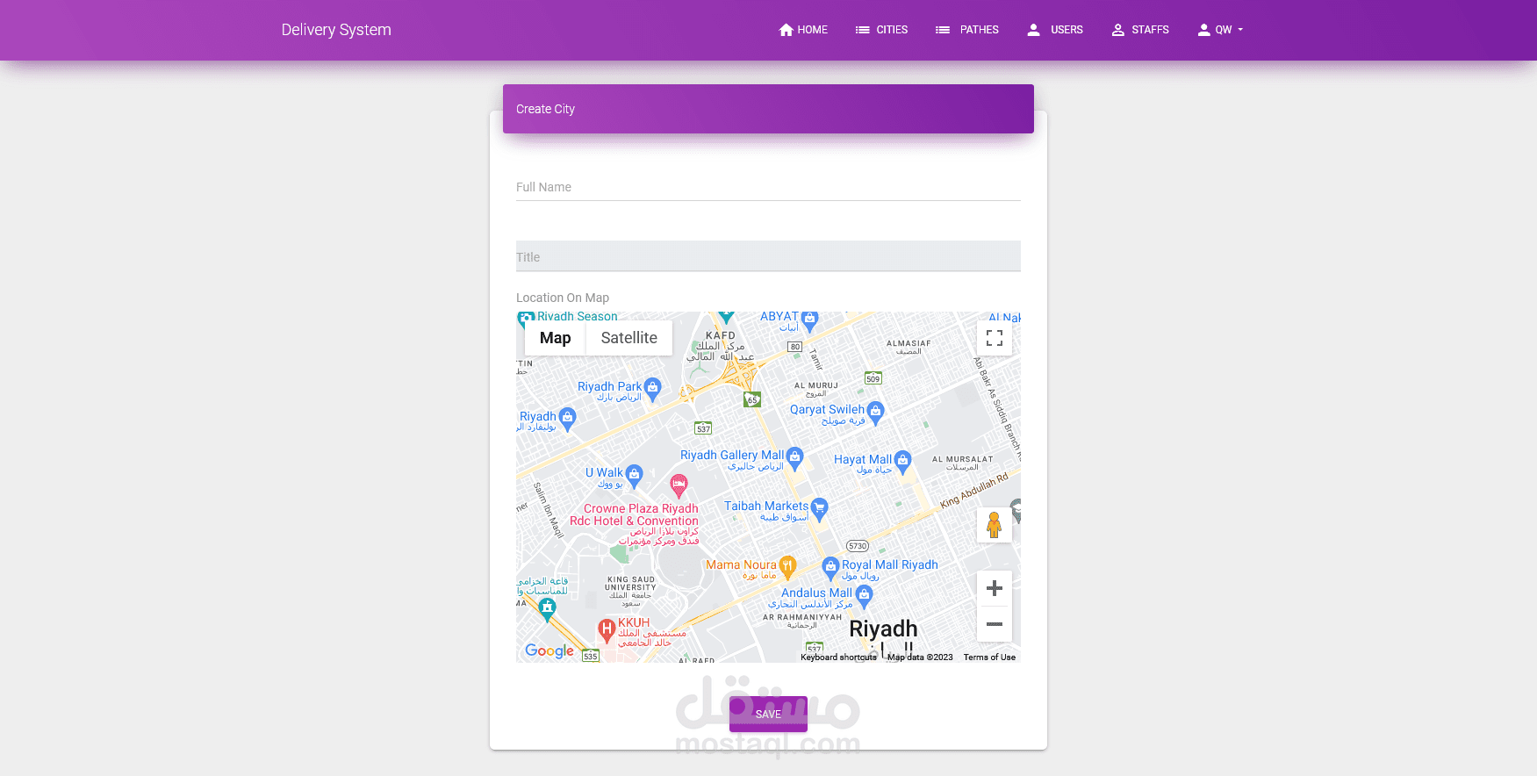Focus the Full Name input field

(768, 187)
